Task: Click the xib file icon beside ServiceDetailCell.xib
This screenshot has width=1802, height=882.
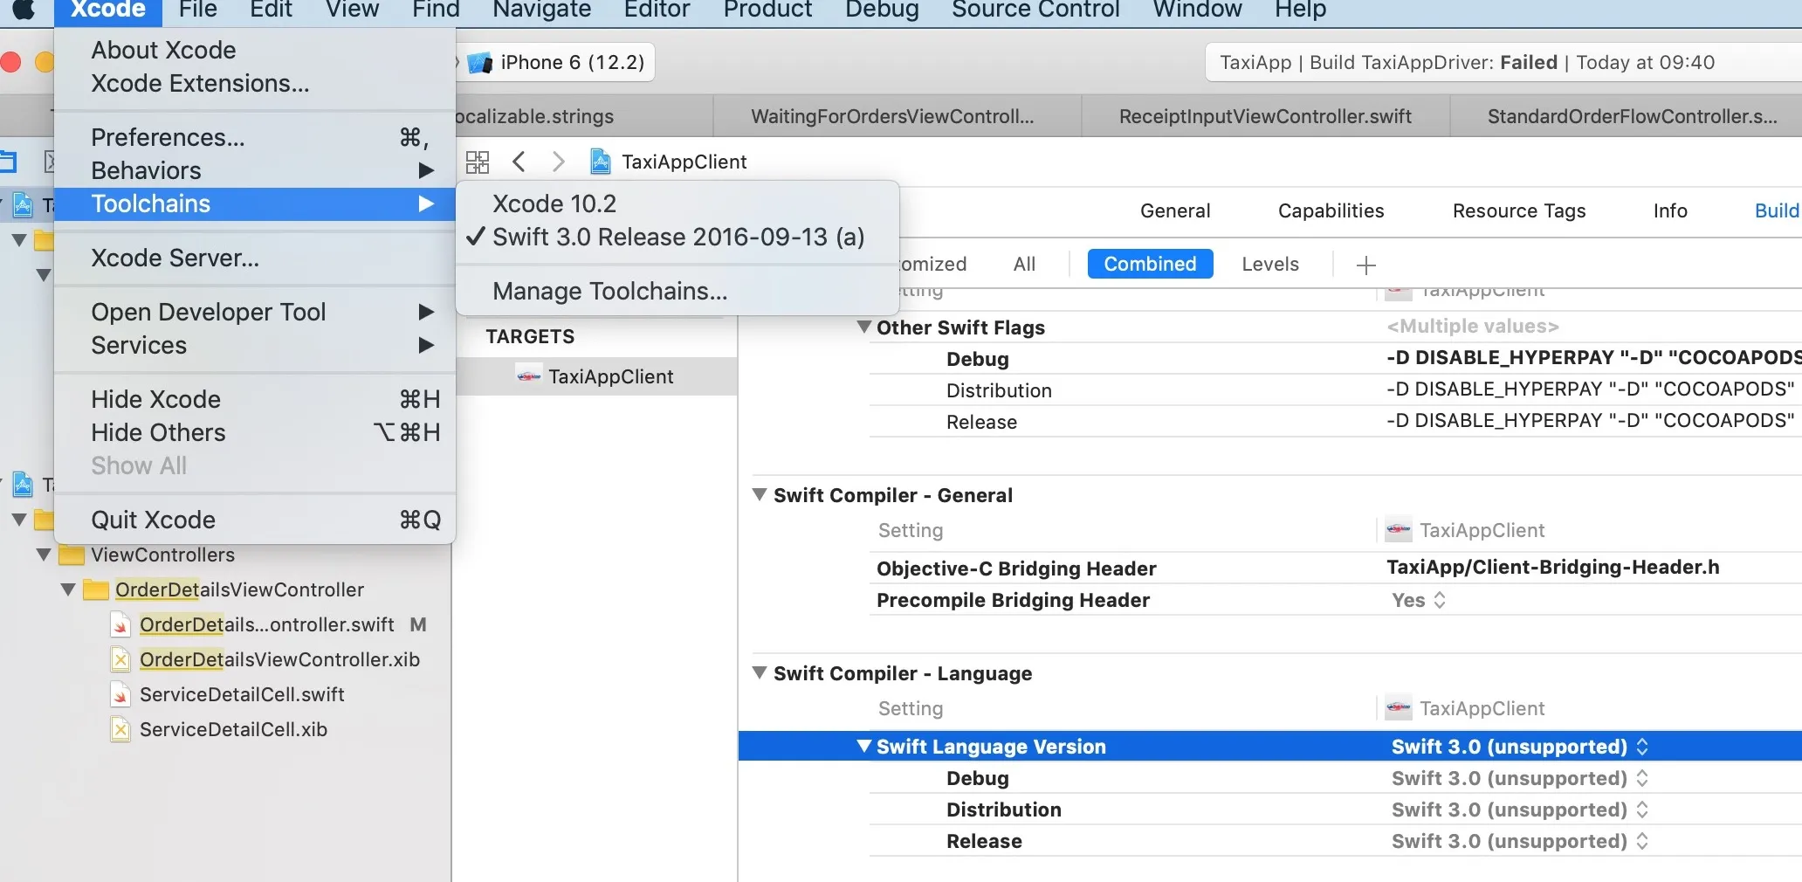Action: pyautogui.click(x=120, y=730)
